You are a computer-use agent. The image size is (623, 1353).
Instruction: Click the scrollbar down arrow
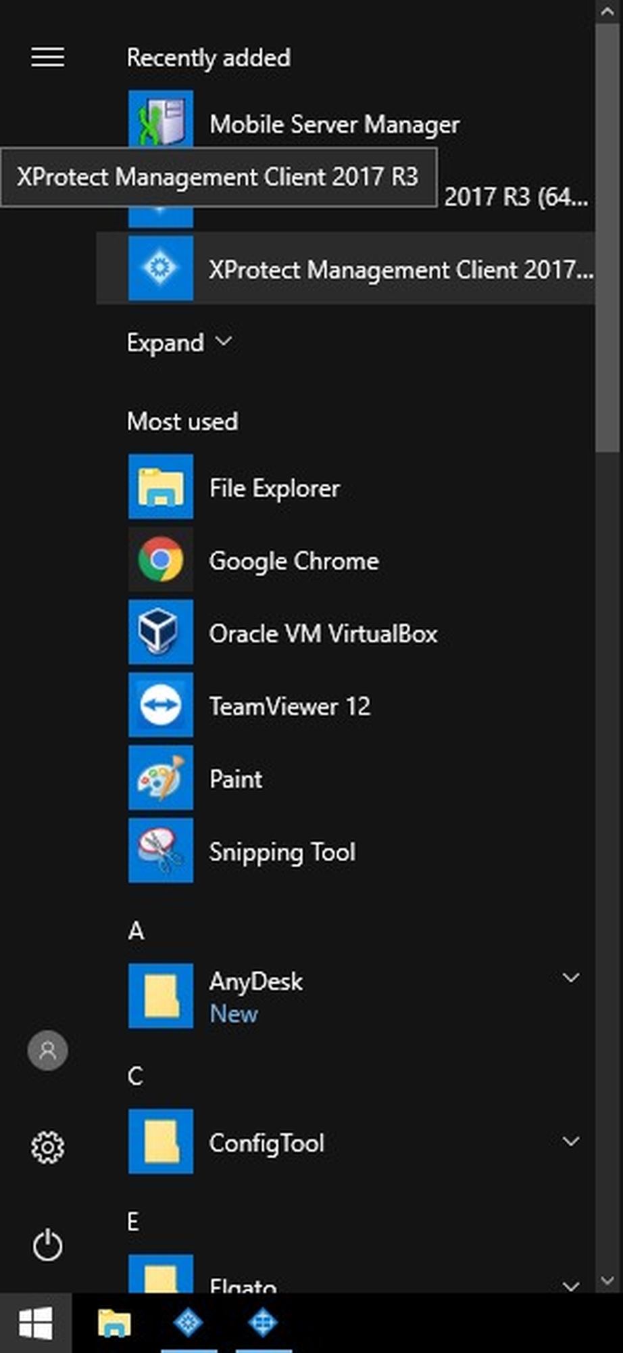pos(607,1281)
